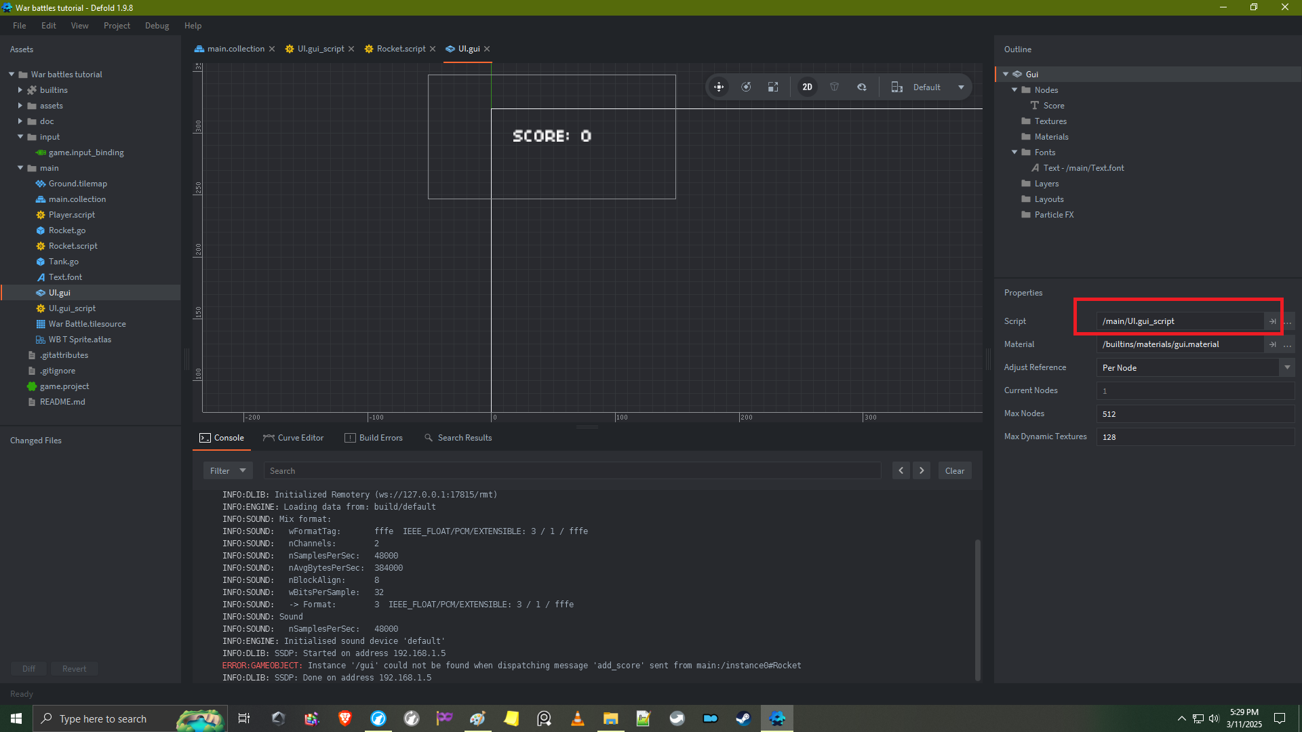Expand the assets folder in Assets
The image size is (1302, 732).
(x=20, y=106)
